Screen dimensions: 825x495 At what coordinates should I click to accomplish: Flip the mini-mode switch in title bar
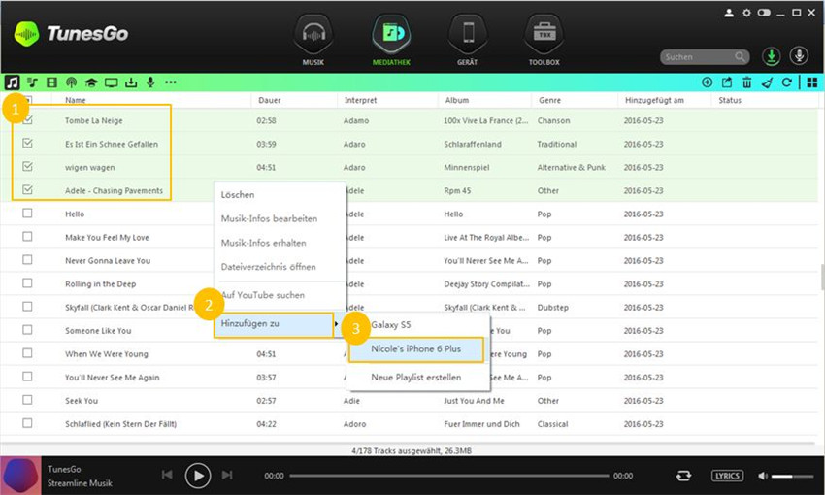coord(764,13)
